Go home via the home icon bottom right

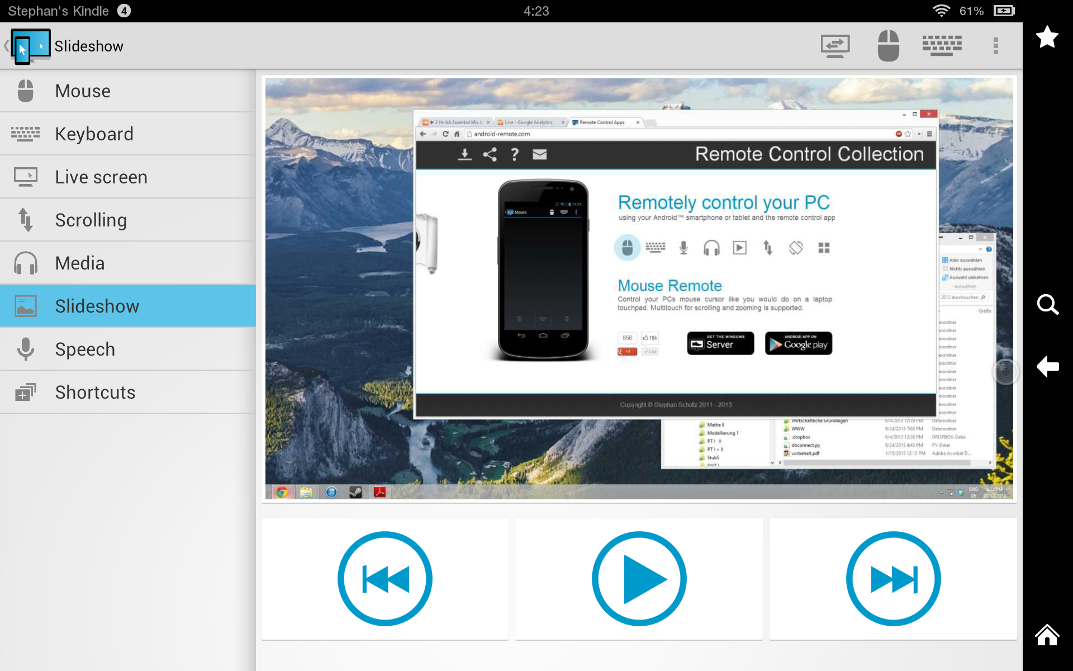click(1048, 635)
